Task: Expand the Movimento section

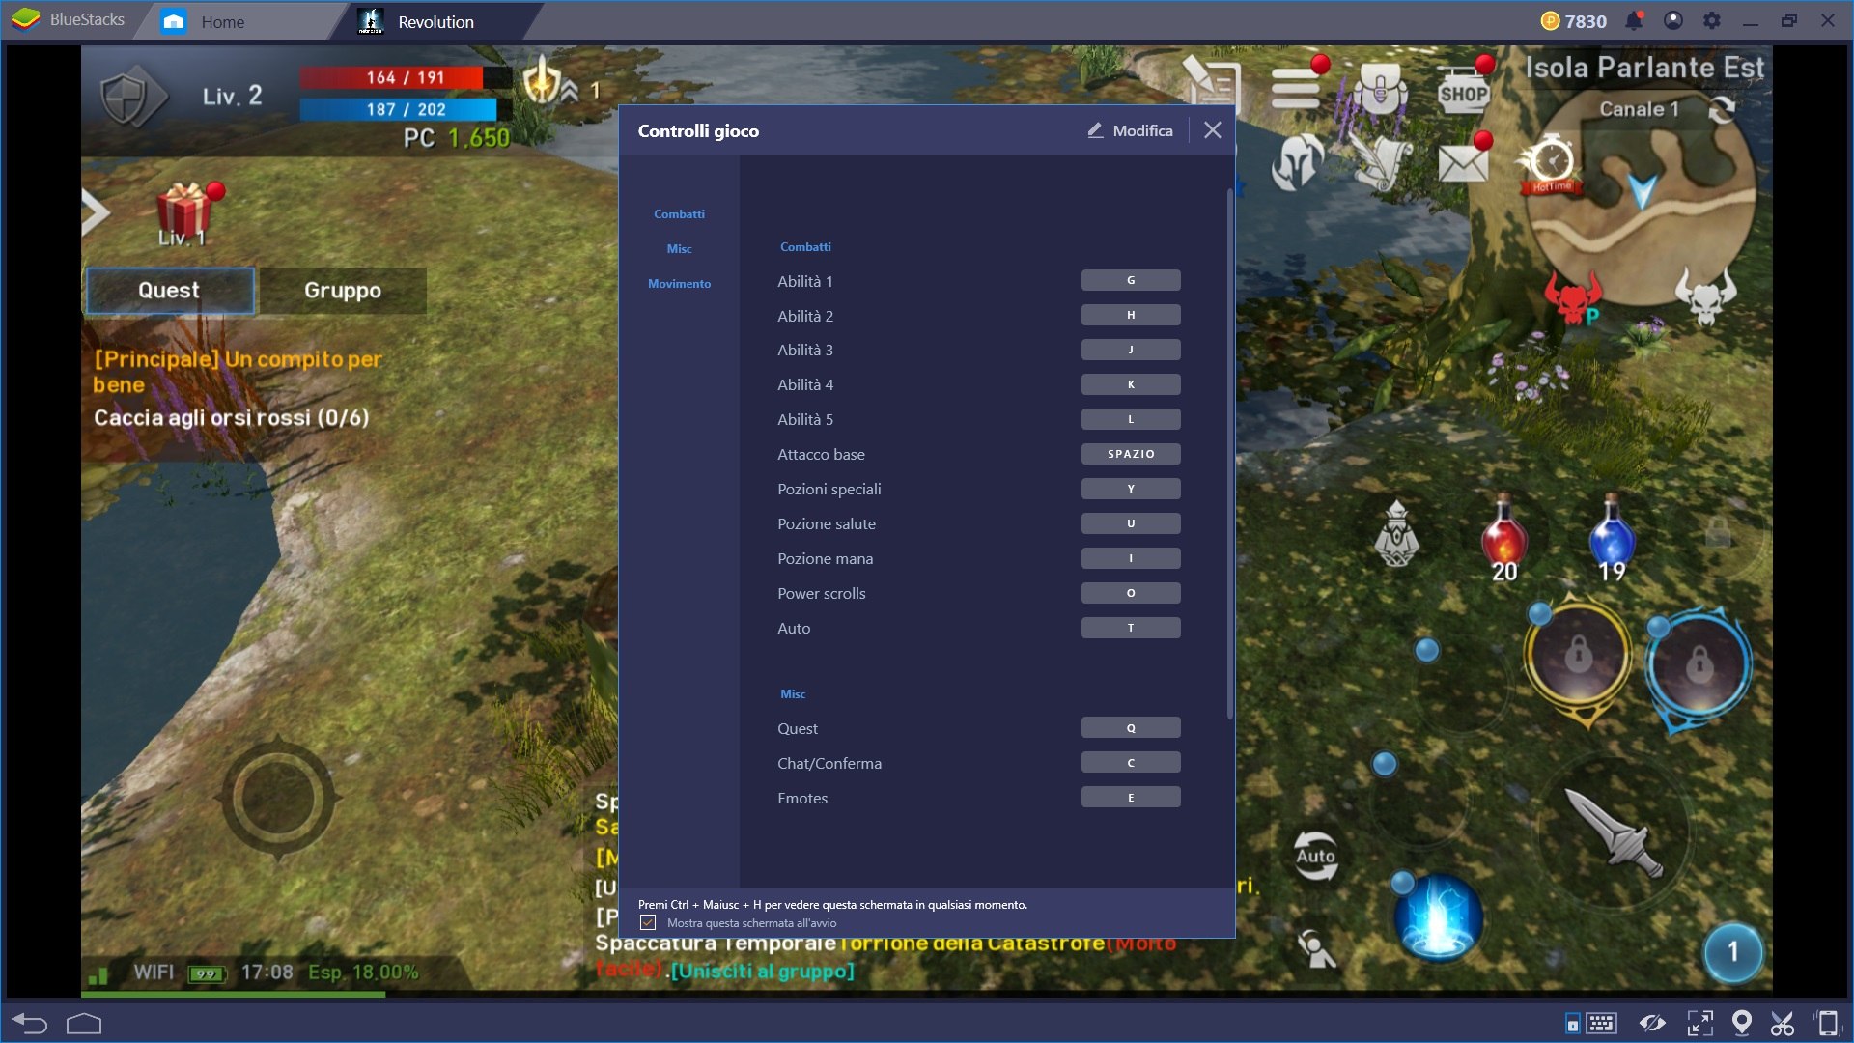Action: click(x=679, y=283)
